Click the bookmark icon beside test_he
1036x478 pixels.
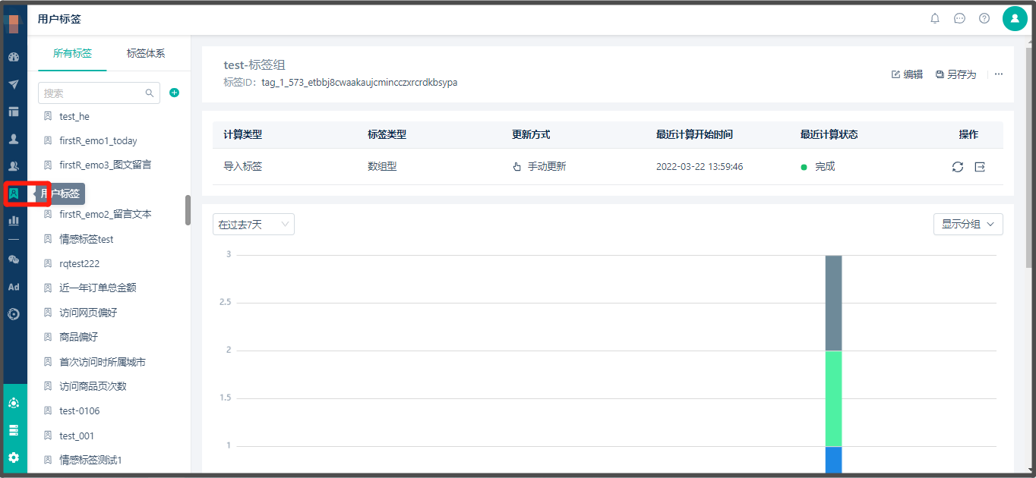click(x=48, y=116)
